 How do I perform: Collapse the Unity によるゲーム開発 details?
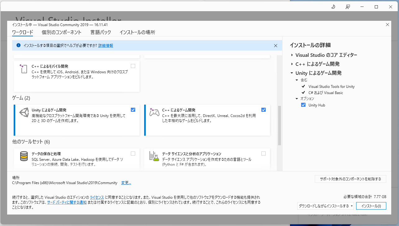click(291, 73)
